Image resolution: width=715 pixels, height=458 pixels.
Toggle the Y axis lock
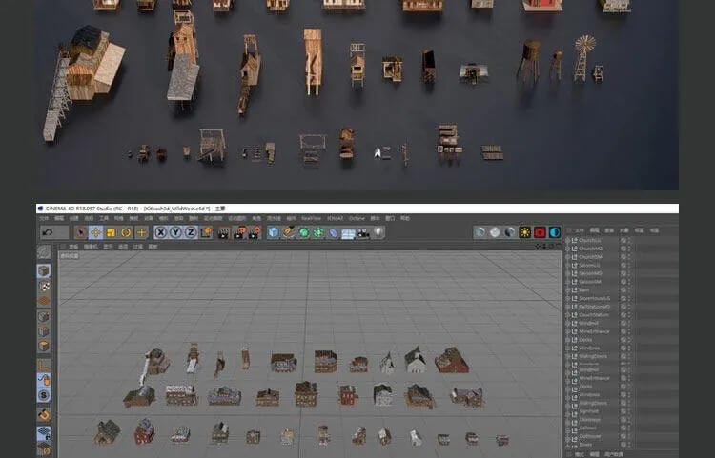(176, 231)
